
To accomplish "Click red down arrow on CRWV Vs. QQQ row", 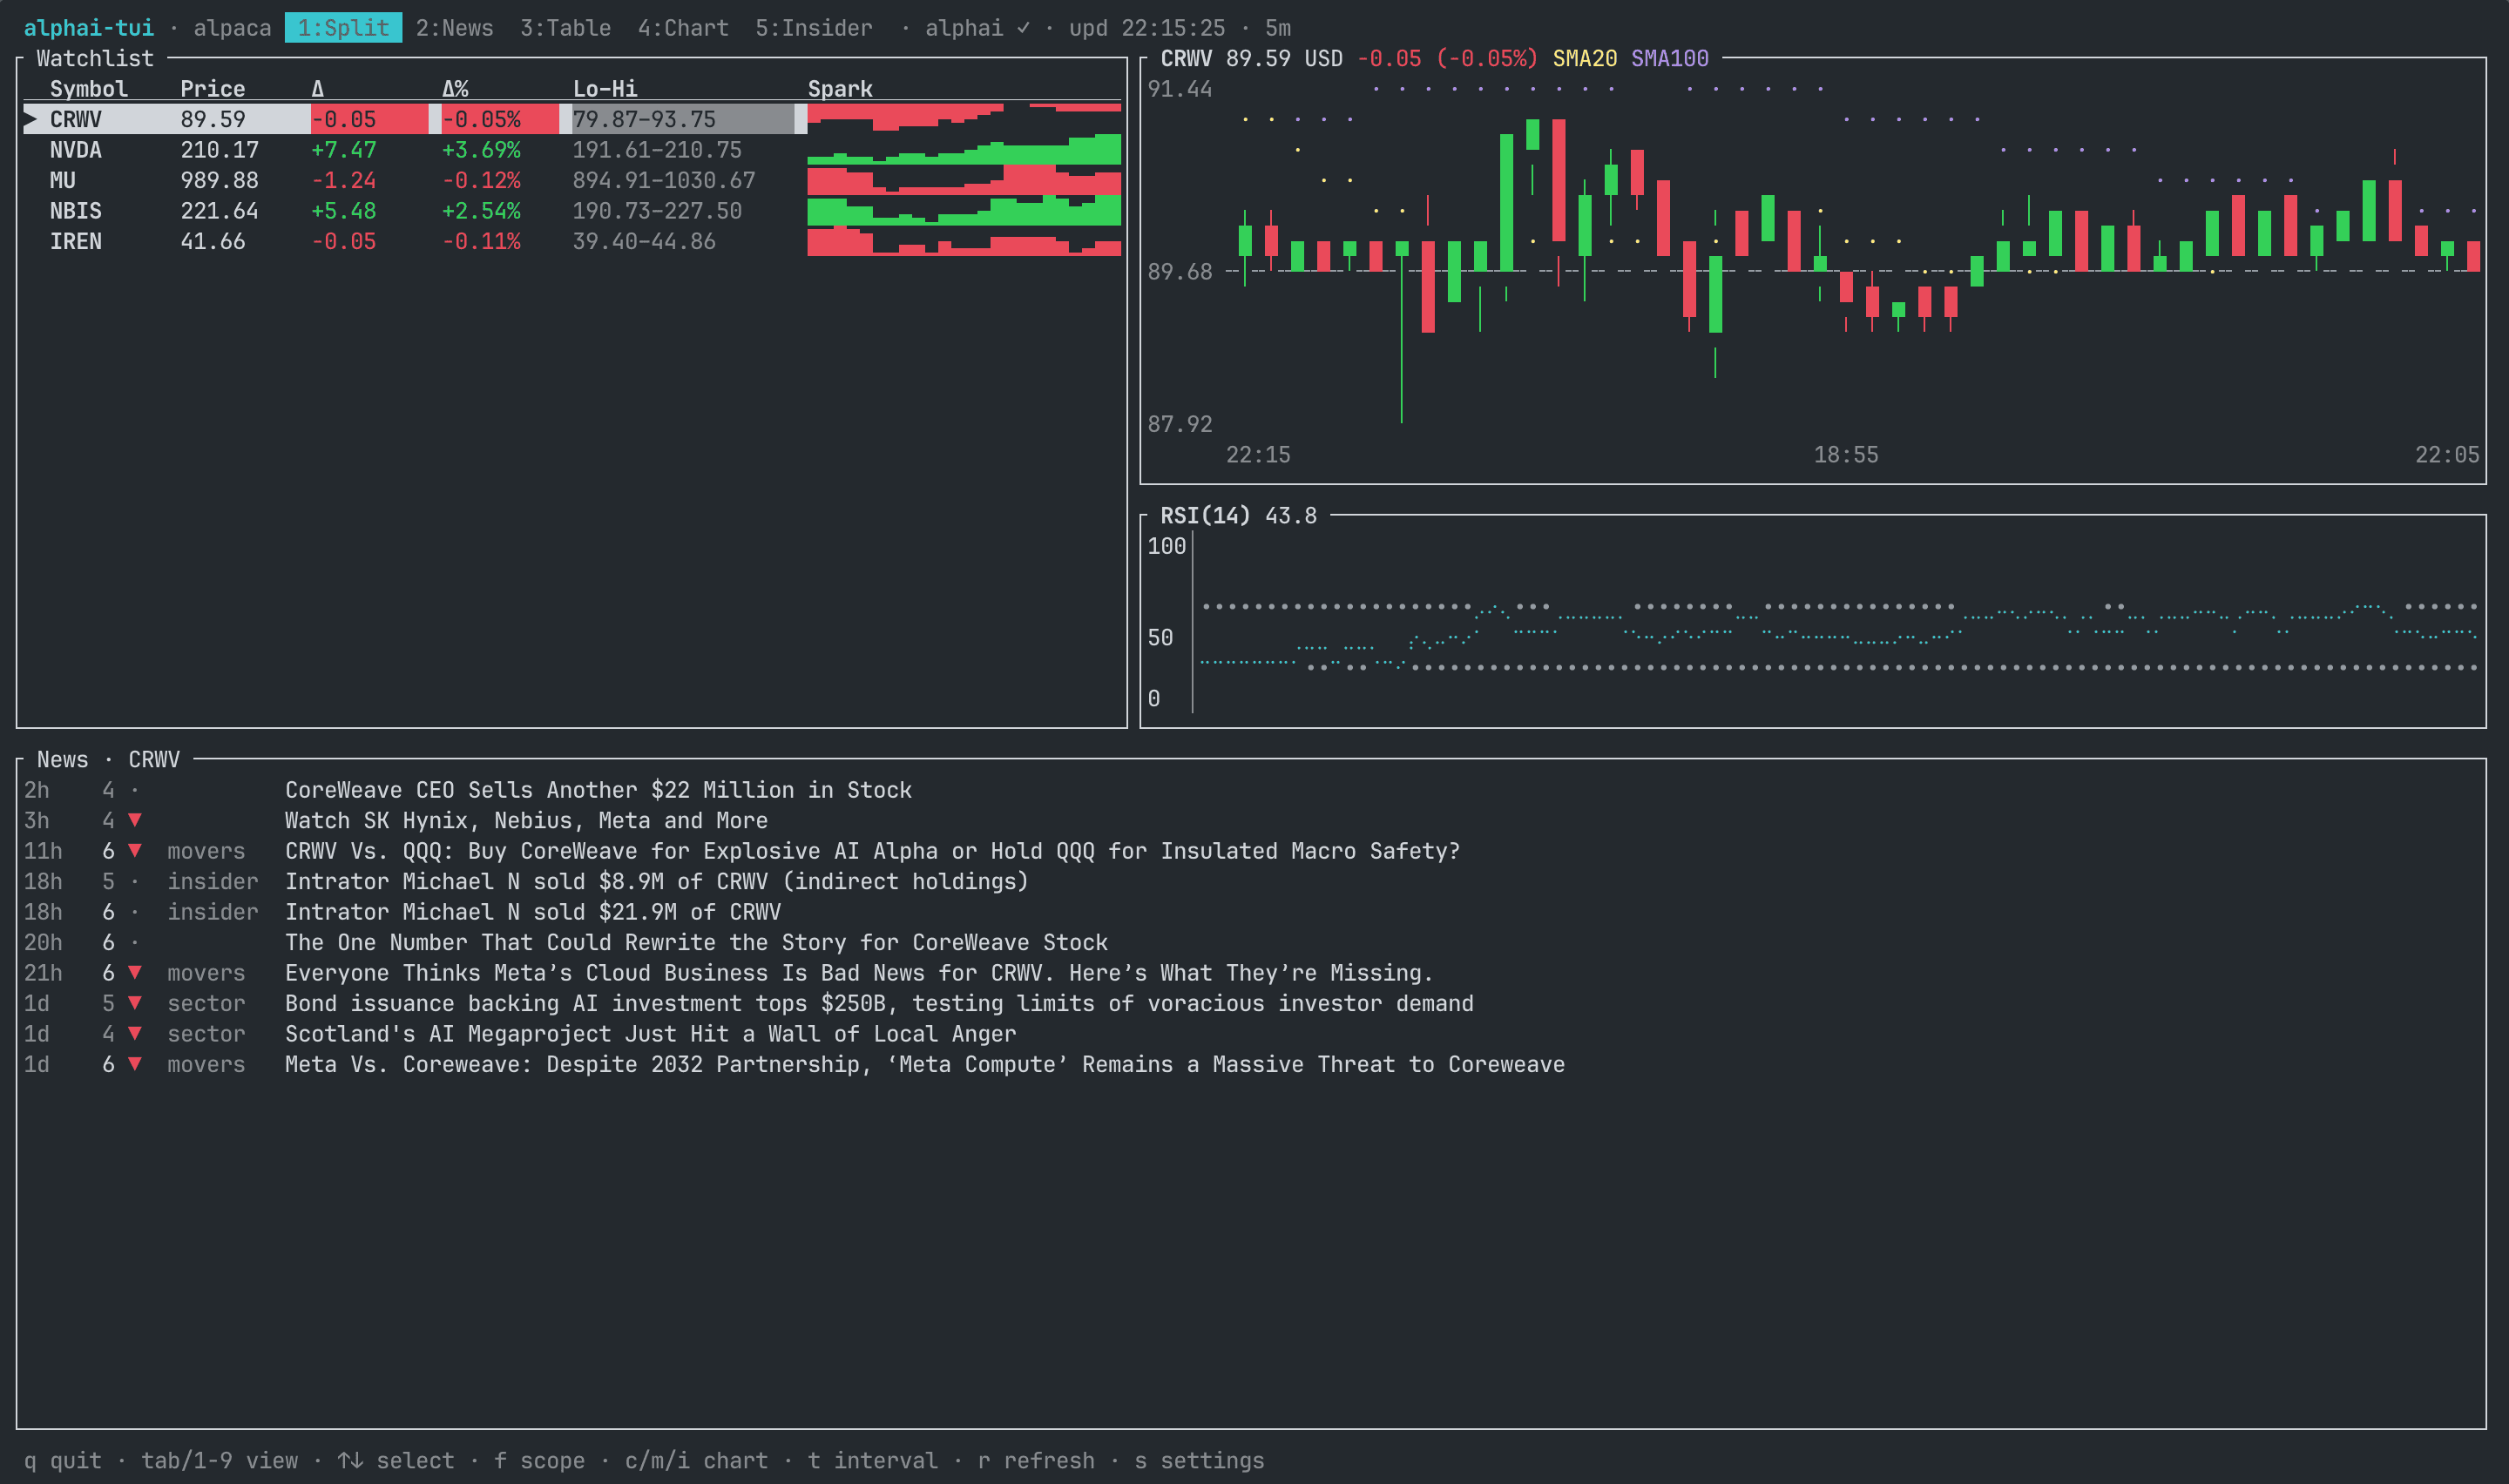I will click(135, 851).
